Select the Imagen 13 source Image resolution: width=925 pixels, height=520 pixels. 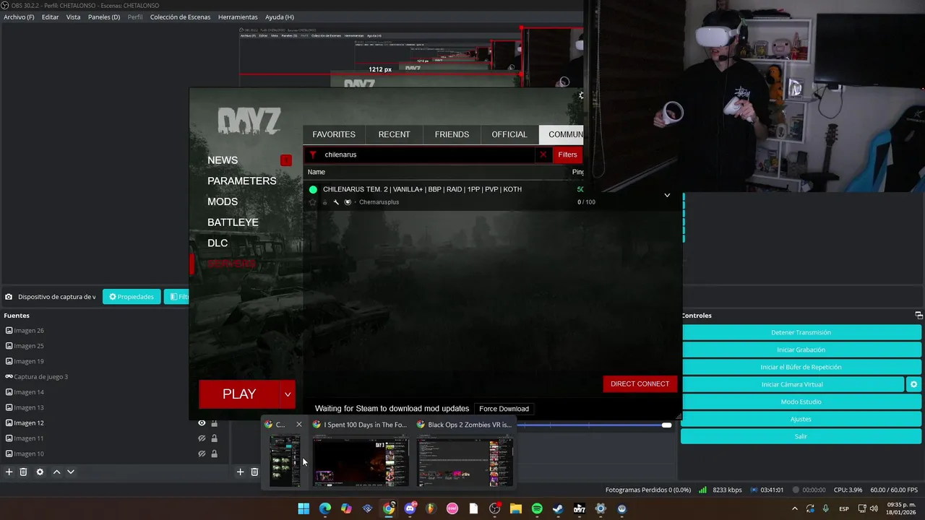click(29, 407)
